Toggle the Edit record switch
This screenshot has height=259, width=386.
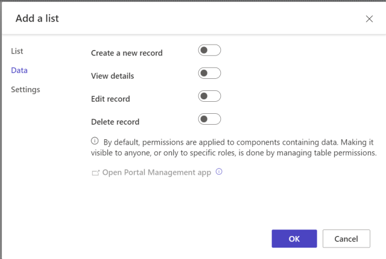(x=209, y=96)
